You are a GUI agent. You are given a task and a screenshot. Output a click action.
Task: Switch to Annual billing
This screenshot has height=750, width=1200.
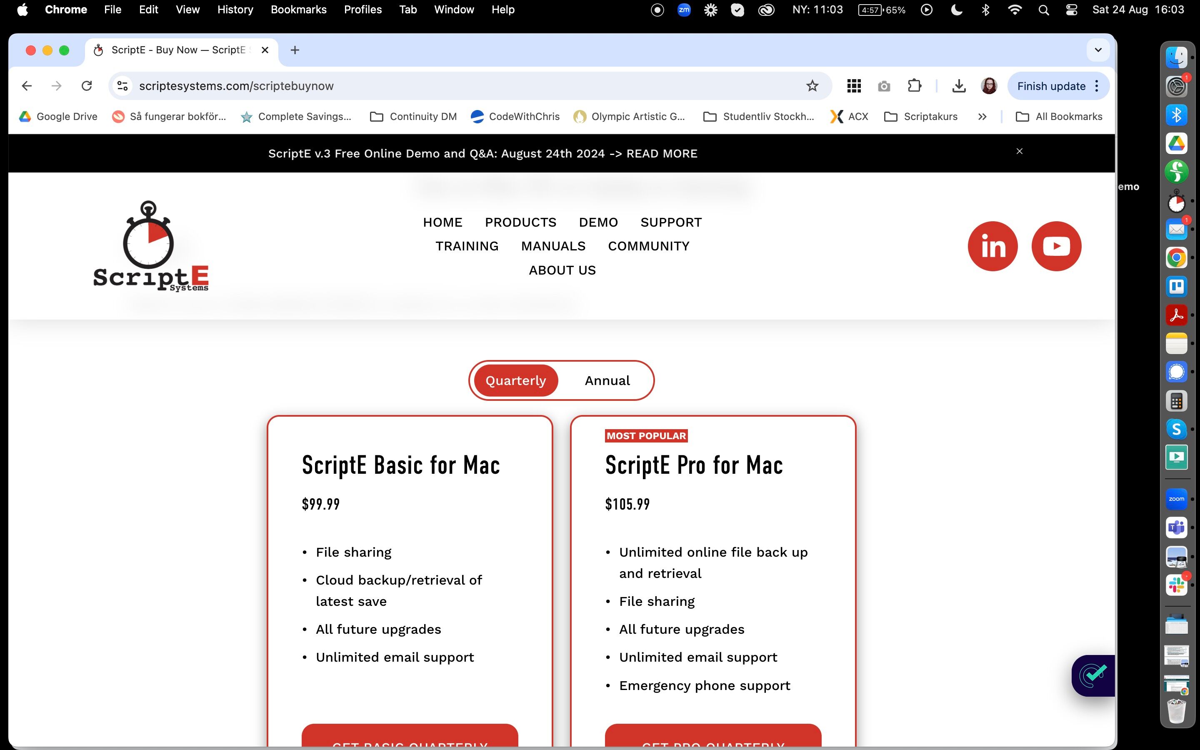click(607, 380)
